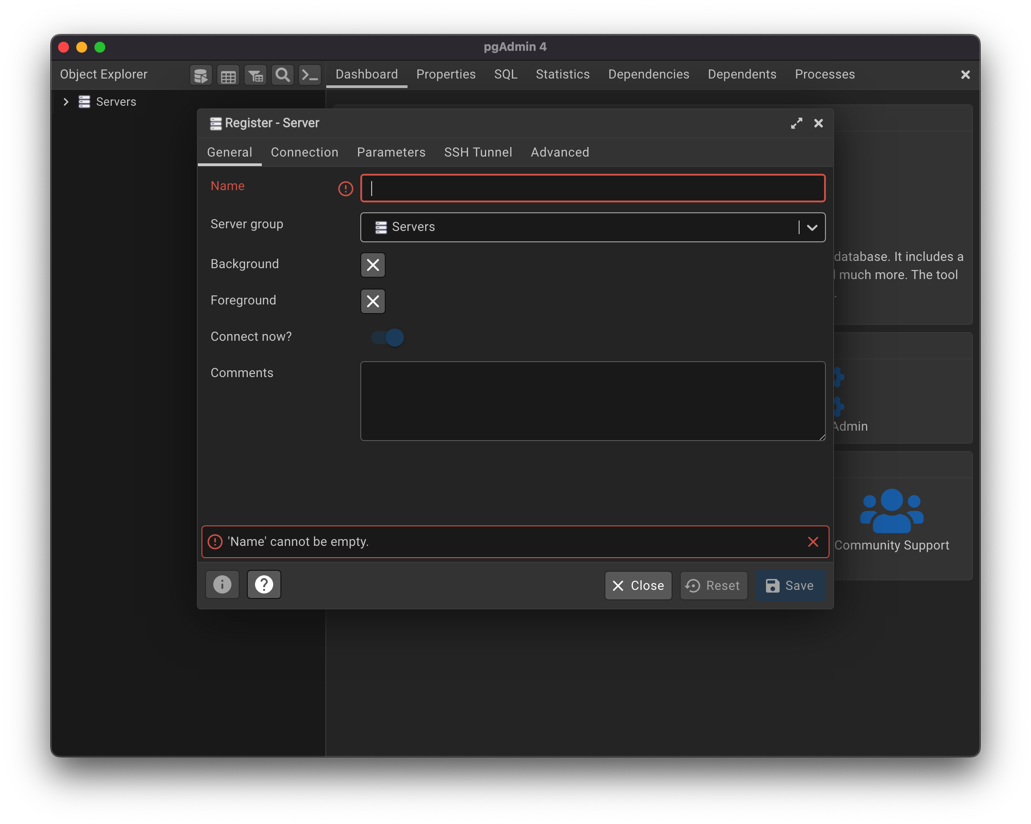Screen dimensions: 1031x824
Task: Maximize the Register Server dialog
Action: click(796, 123)
